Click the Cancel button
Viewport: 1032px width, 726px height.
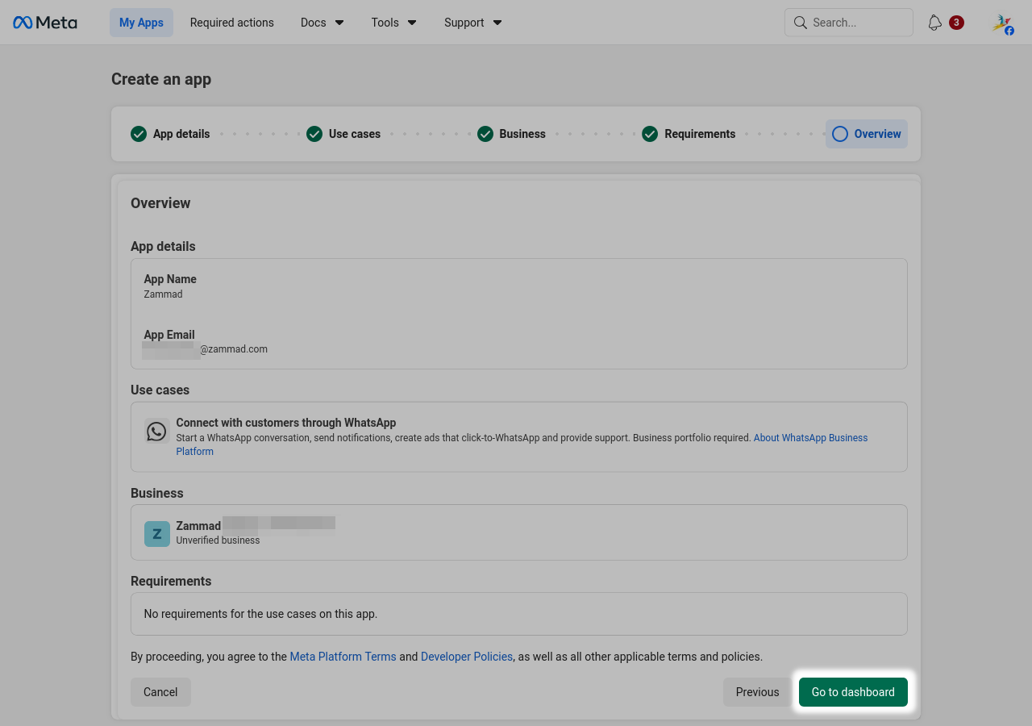pos(160,692)
